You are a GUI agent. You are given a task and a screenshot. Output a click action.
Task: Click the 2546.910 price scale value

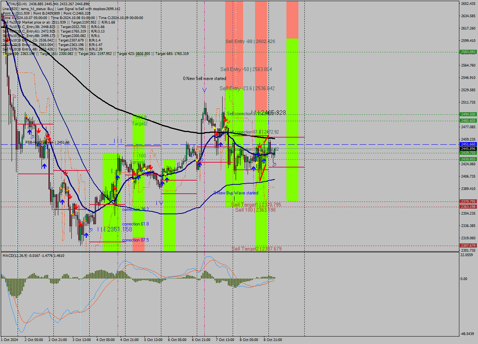tap(468, 77)
